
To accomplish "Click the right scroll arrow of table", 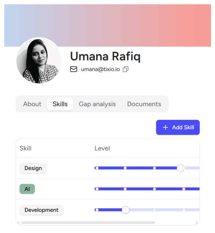I will coord(197,223).
